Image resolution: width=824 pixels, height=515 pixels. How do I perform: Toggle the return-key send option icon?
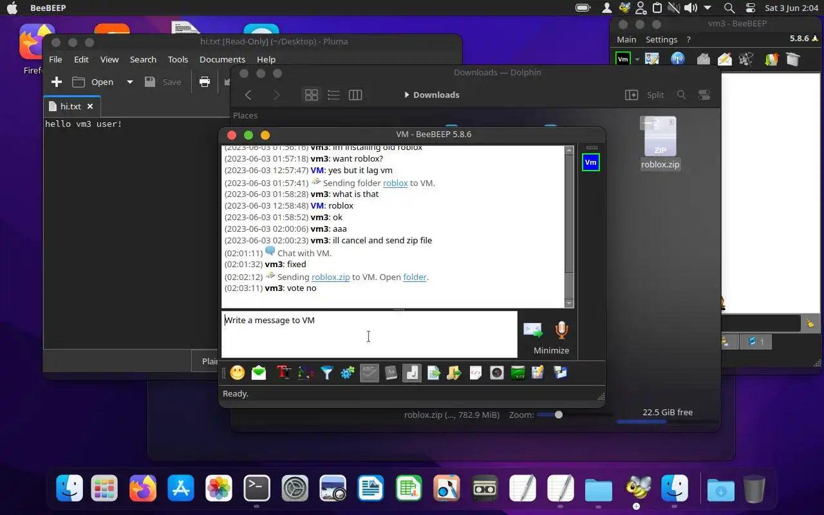click(412, 373)
